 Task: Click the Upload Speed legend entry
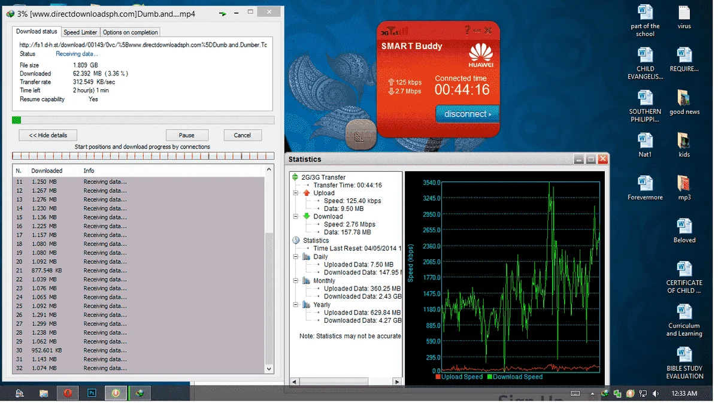459,377
